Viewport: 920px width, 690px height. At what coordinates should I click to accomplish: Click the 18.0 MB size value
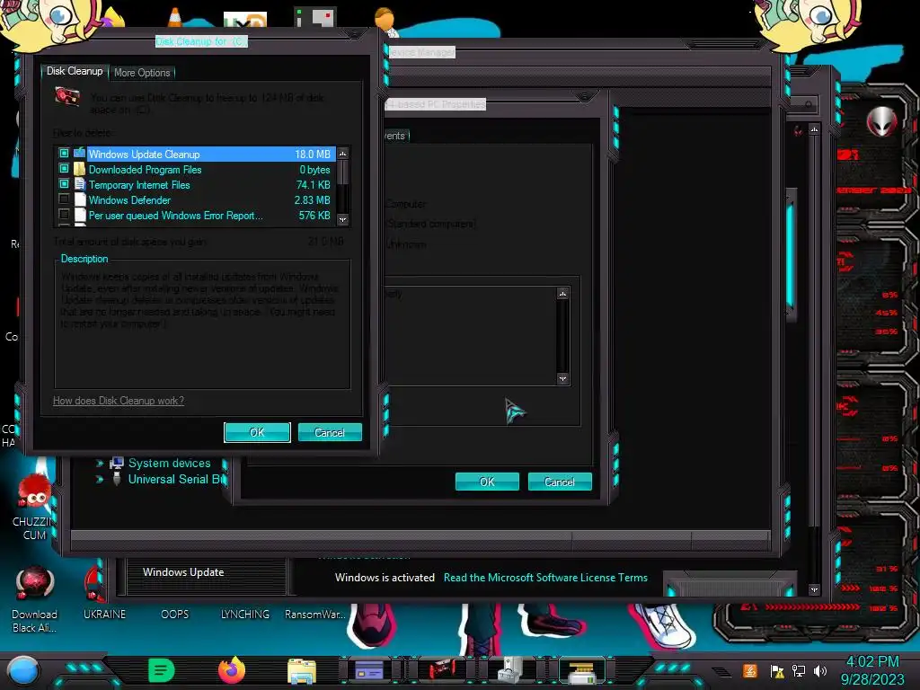pyautogui.click(x=312, y=155)
